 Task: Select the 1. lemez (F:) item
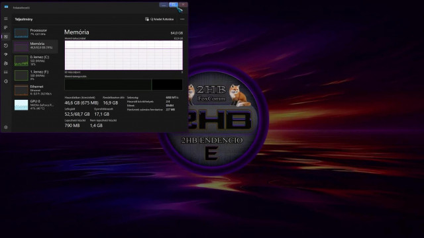pyautogui.click(x=35, y=75)
